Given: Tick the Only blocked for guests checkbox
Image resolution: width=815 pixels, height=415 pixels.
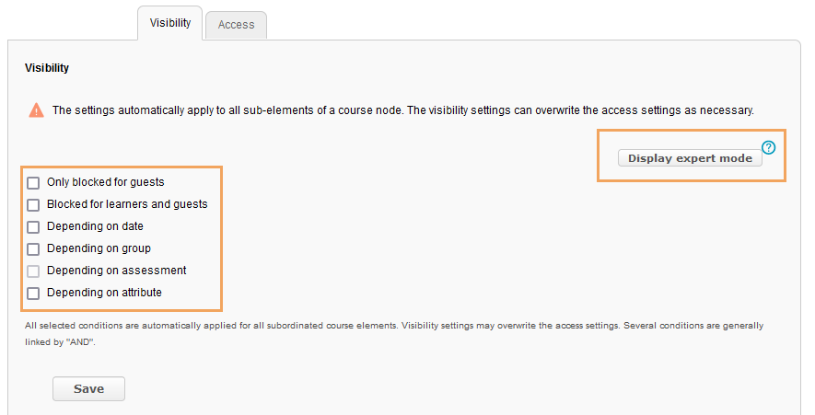Looking at the screenshot, I should coord(33,183).
